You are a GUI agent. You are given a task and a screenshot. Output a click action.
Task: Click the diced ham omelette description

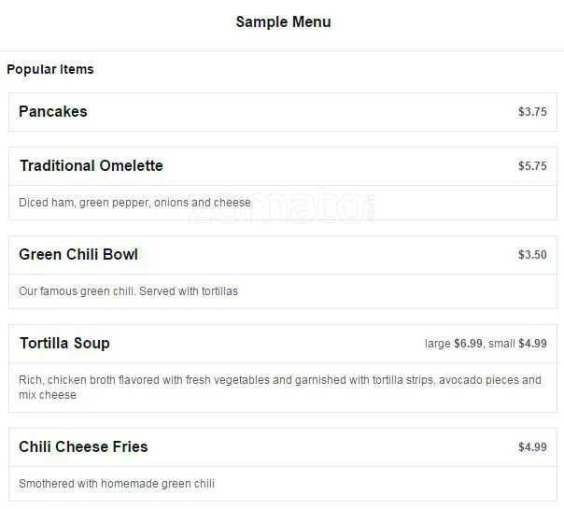tap(134, 203)
